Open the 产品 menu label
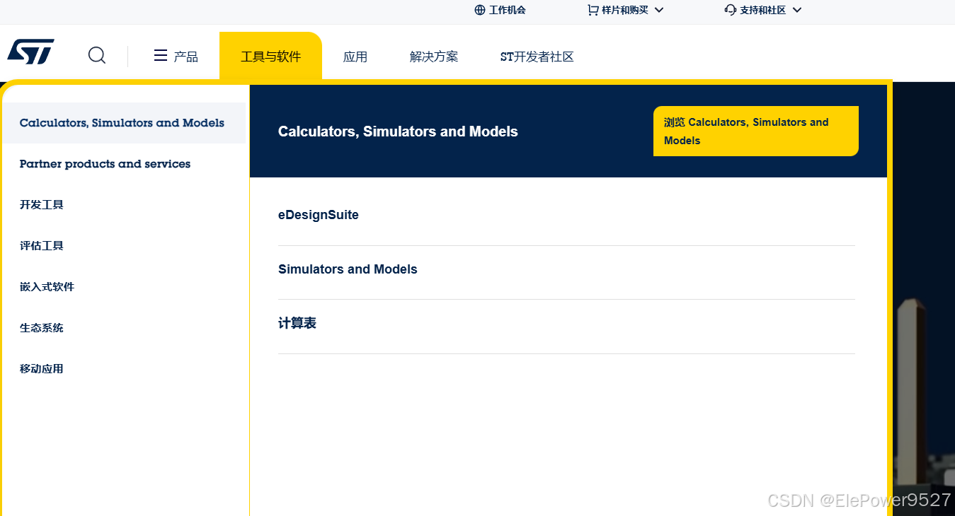This screenshot has height=516, width=955. click(186, 57)
